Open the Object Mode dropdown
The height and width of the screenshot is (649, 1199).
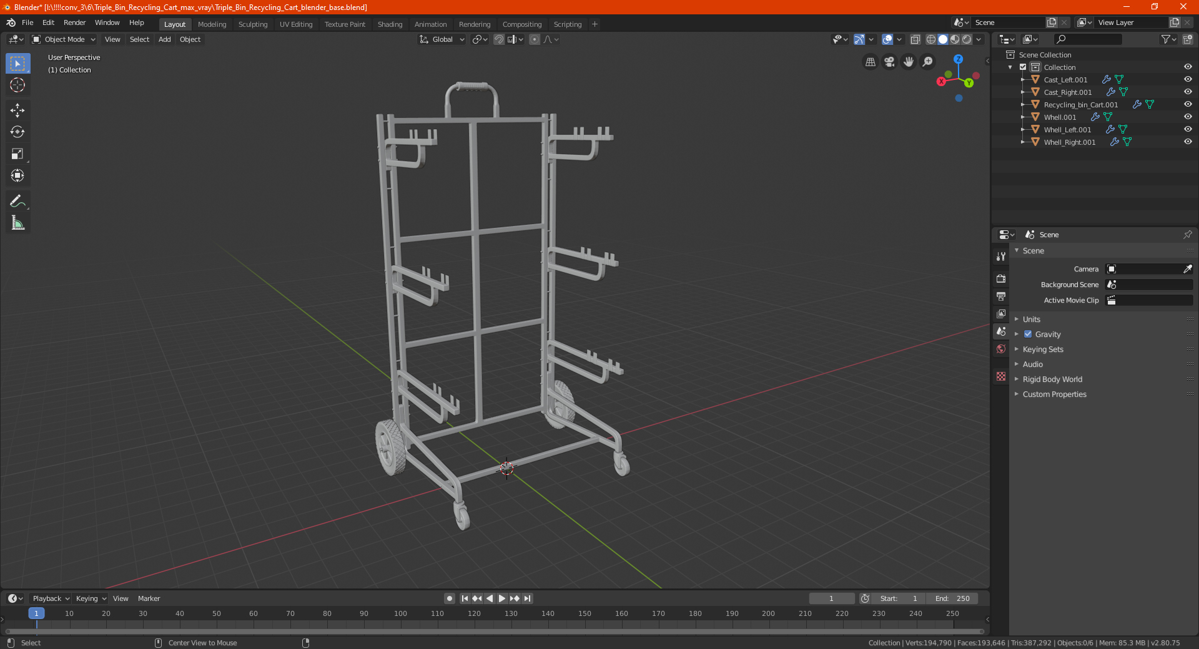point(64,39)
